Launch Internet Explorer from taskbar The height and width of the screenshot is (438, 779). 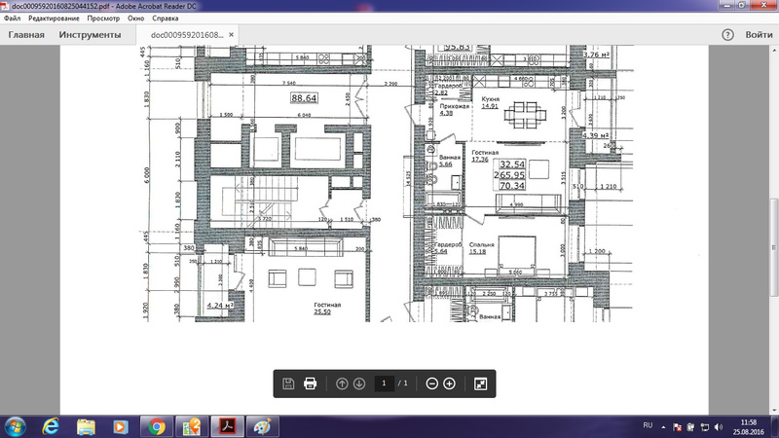click(x=51, y=427)
